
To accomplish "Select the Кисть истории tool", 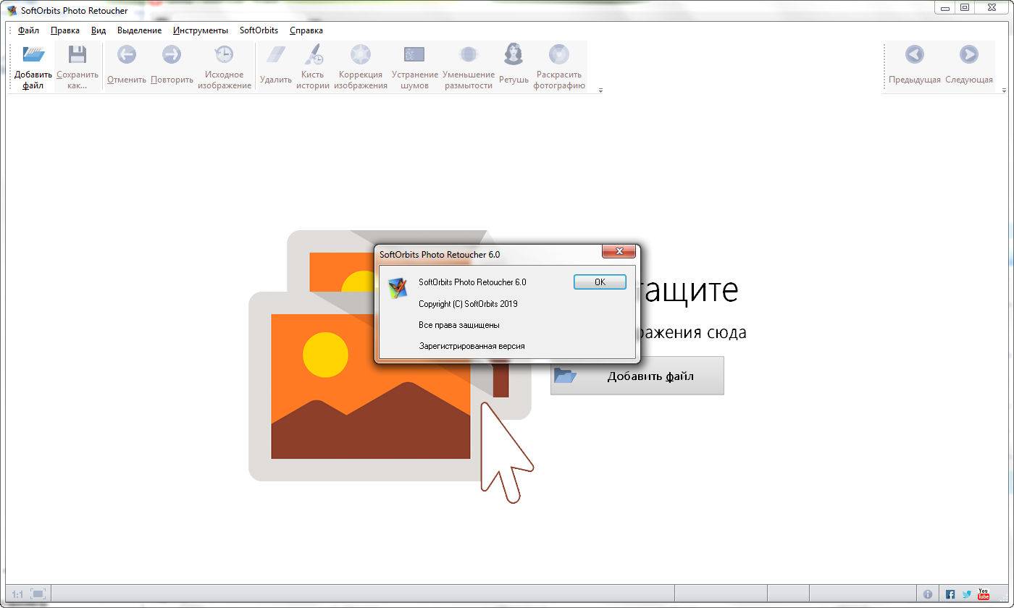I will click(x=313, y=54).
